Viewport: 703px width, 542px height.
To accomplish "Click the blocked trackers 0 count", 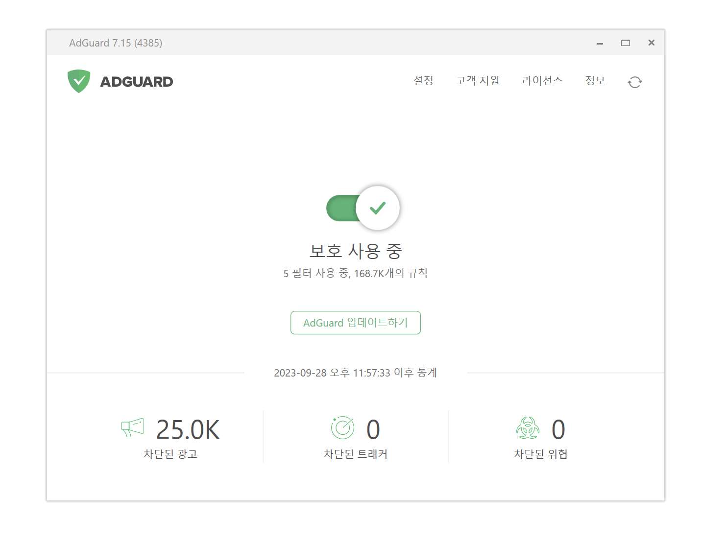I will (x=373, y=430).
